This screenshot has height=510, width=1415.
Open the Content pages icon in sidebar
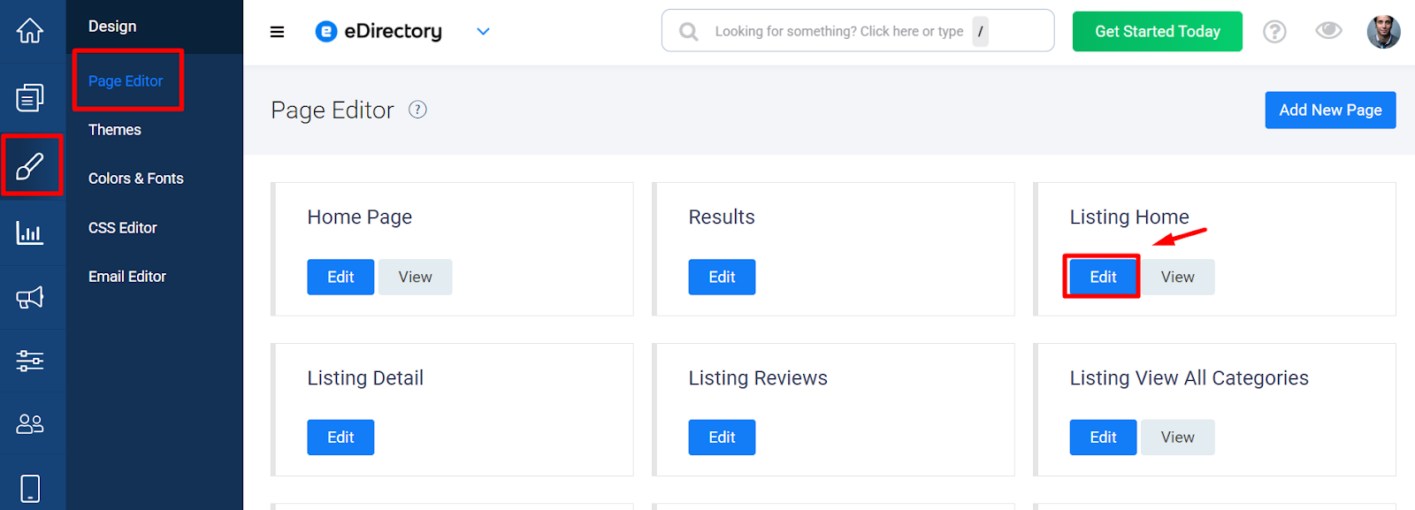coord(30,97)
